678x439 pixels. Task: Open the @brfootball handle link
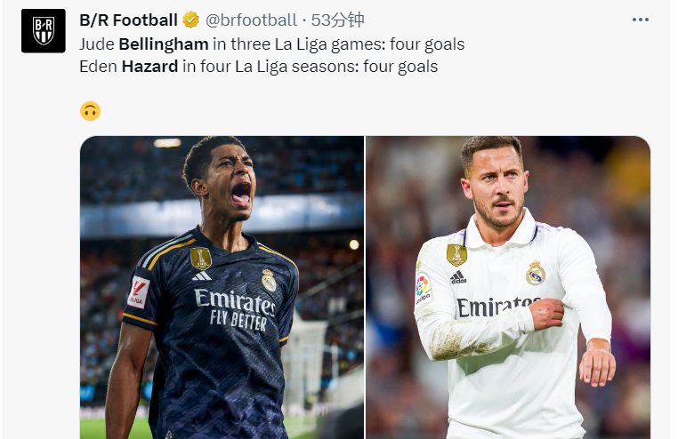coord(251,20)
